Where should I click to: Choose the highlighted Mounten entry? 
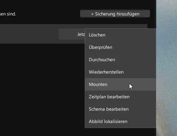(120, 84)
